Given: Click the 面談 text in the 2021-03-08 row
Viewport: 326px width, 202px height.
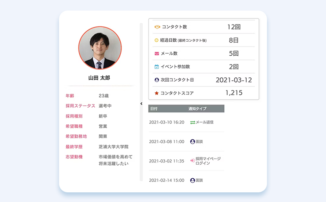Looking at the screenshot, I should (x=199, y=141).
